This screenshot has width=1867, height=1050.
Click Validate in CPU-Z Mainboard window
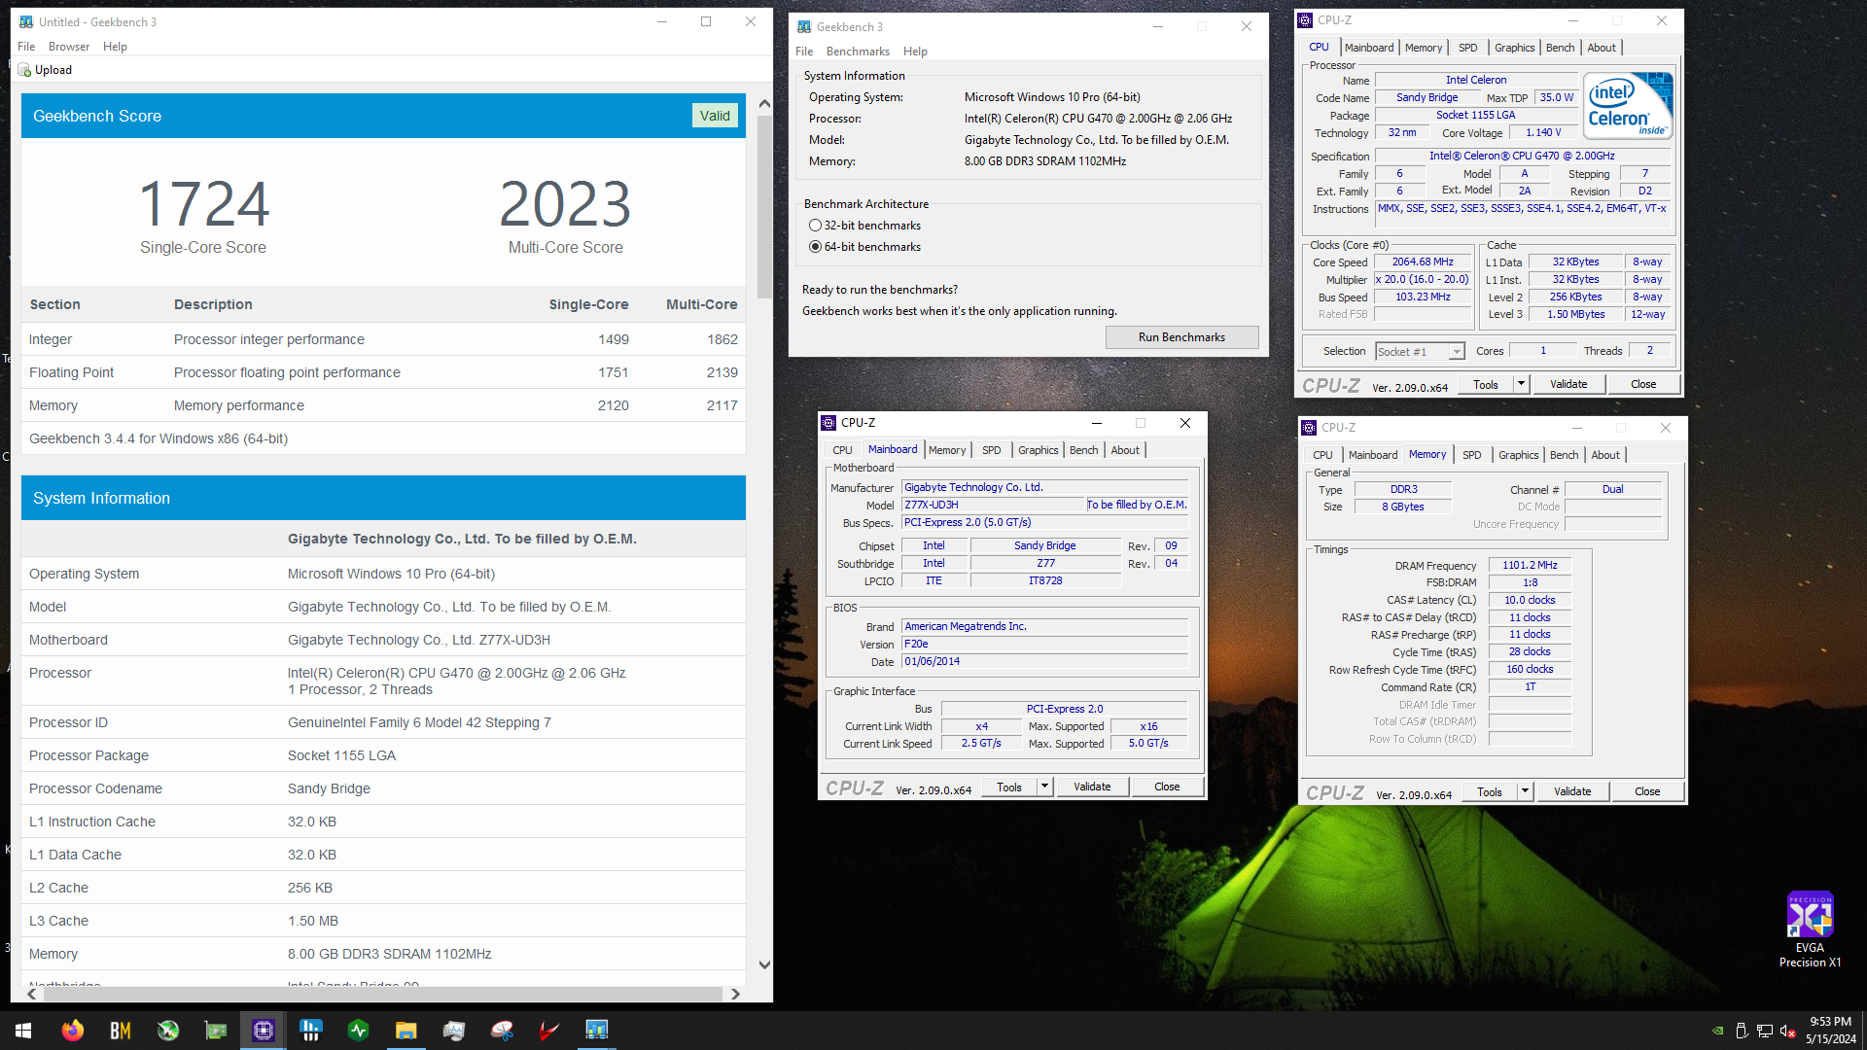click(x=1092, y=787)
